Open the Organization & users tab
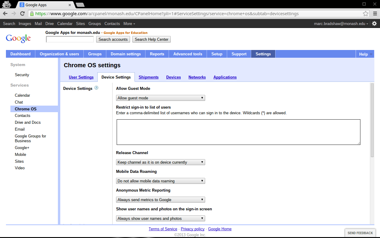 coord(59,54)
